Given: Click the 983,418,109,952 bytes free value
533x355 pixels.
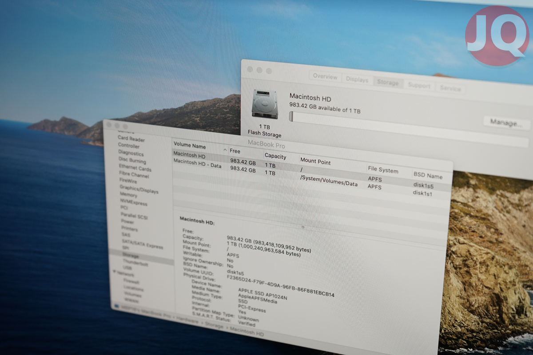Looking at the screenshot, I should [x=283, y=245].
